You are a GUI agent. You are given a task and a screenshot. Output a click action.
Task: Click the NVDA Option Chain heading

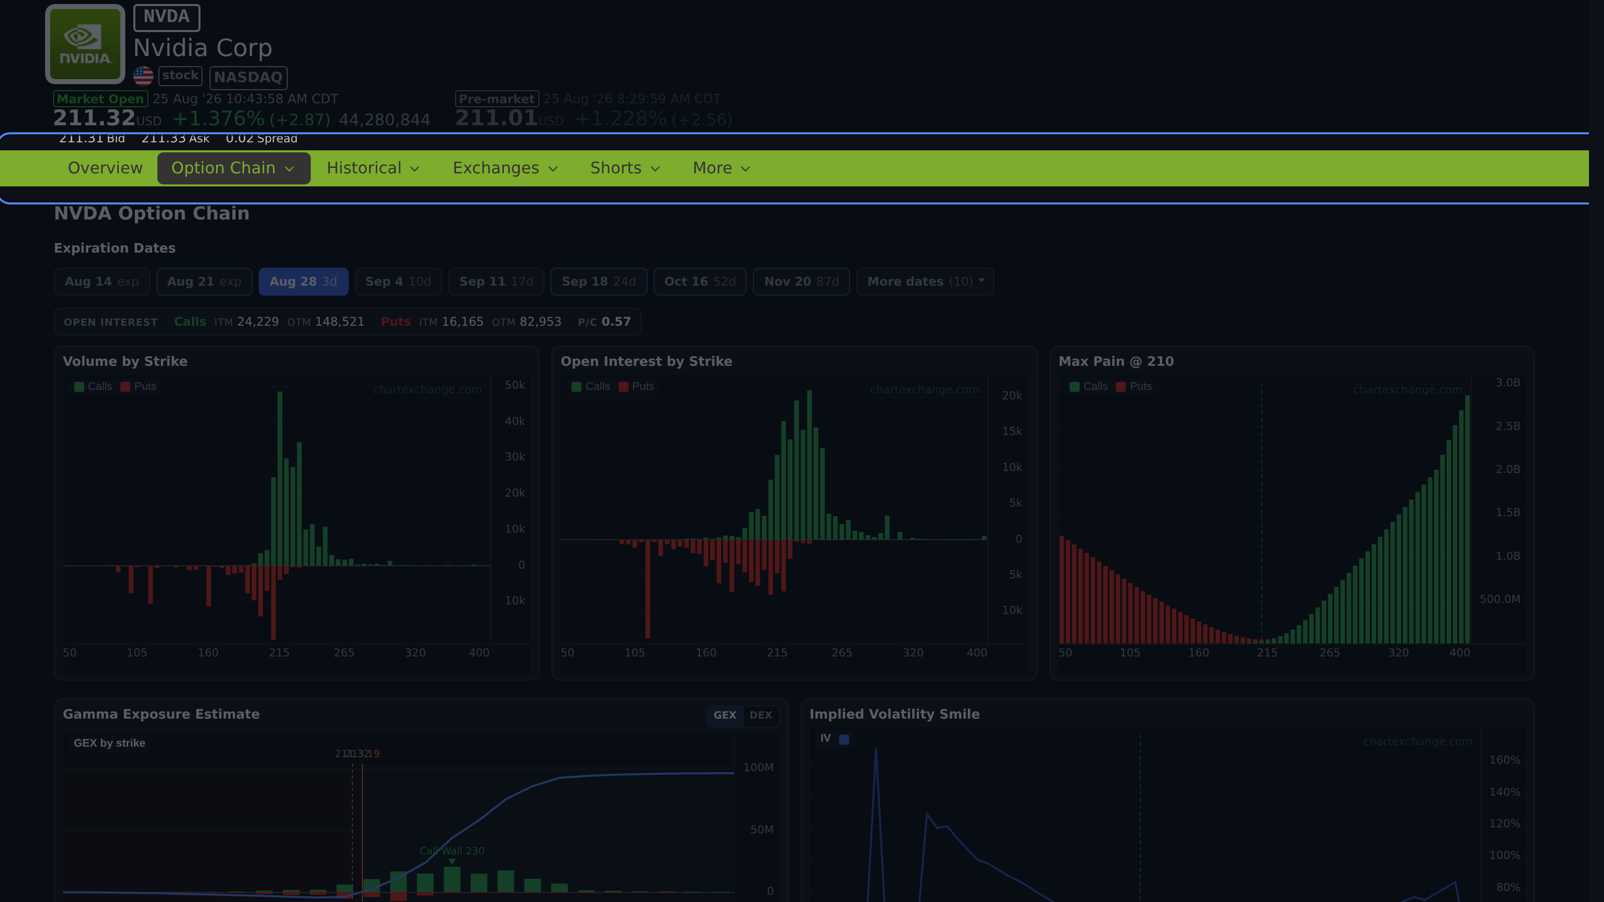[152, 213]
